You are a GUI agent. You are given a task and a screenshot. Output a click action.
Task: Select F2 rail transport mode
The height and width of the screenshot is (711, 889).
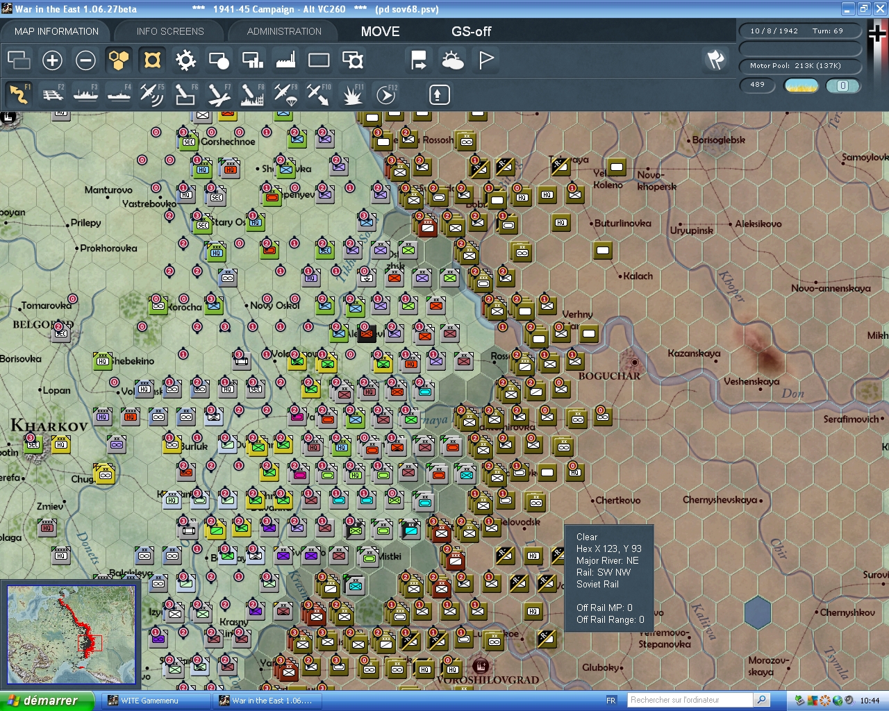coord(53,94)
